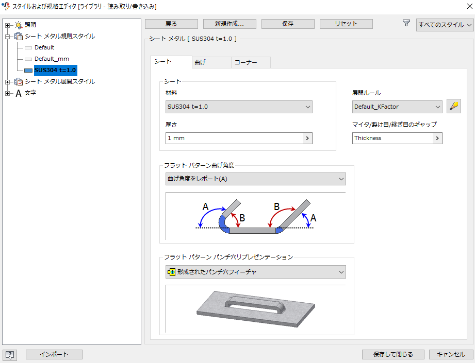Select the Default_mm style in tree
475x363 pixels.
coord(52,59)
